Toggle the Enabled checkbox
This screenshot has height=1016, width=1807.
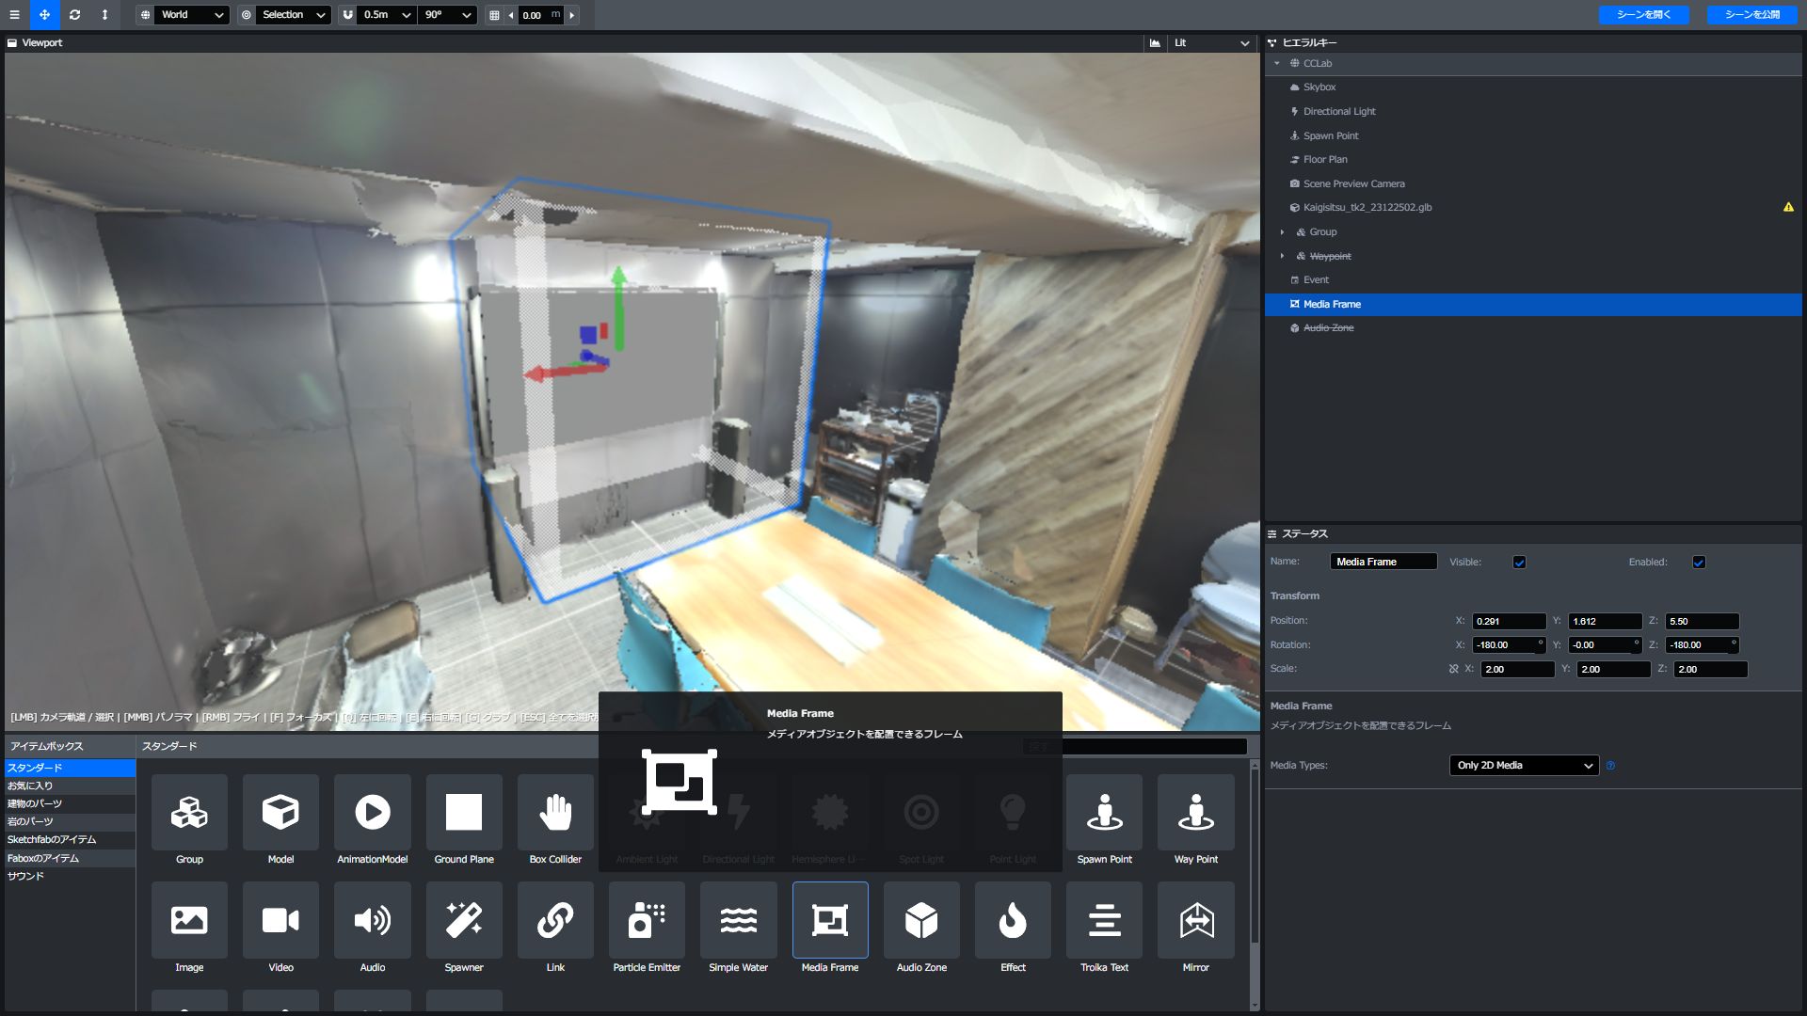click(x=1699, y=563)
